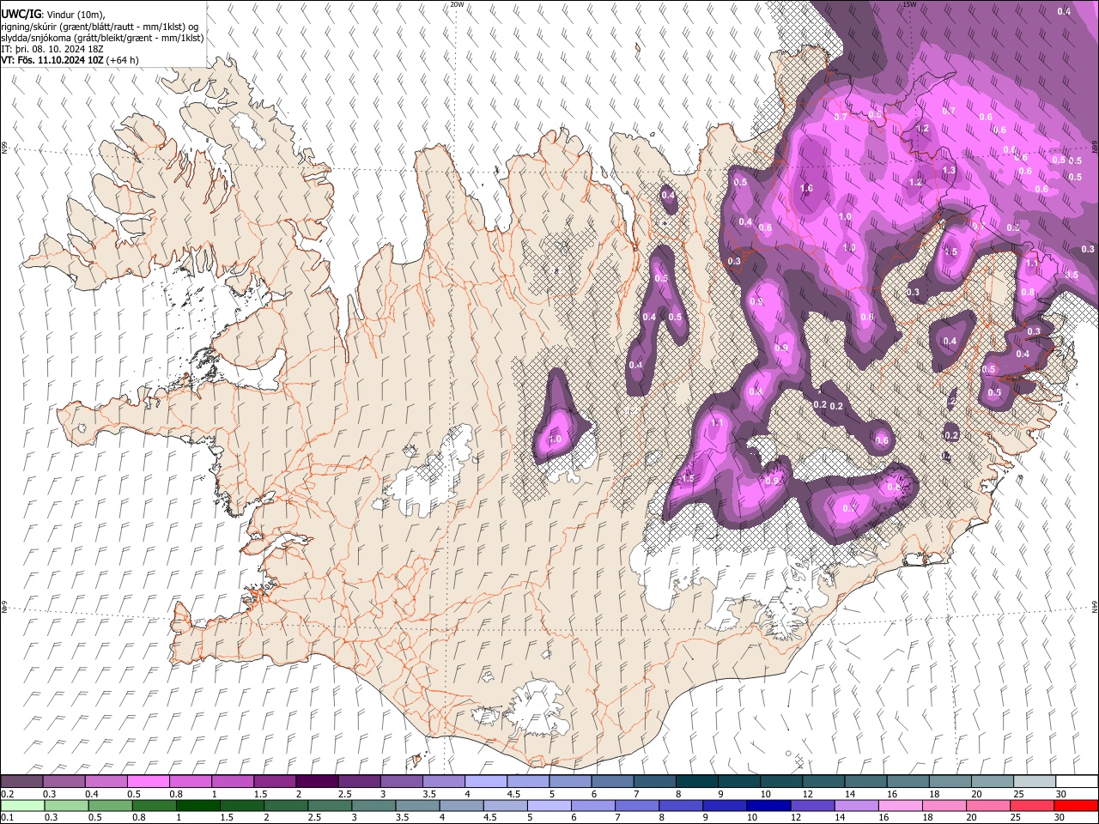Select the red-pink 25 rain-scale swatch
Screen dimensions: 1099x824
(x=1032, y=806)
